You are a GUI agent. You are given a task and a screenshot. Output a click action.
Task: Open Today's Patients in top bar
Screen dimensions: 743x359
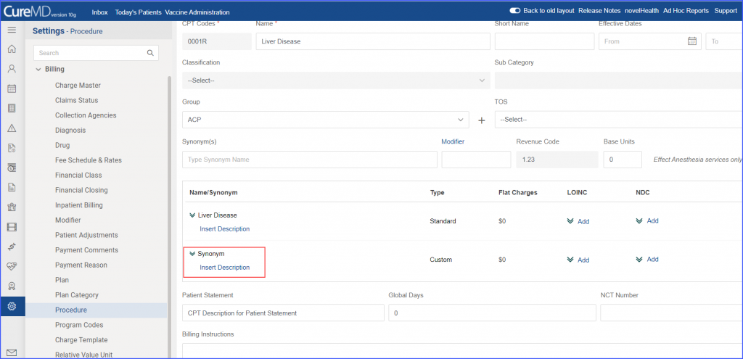pyautogui.click(x=138, y=12)
